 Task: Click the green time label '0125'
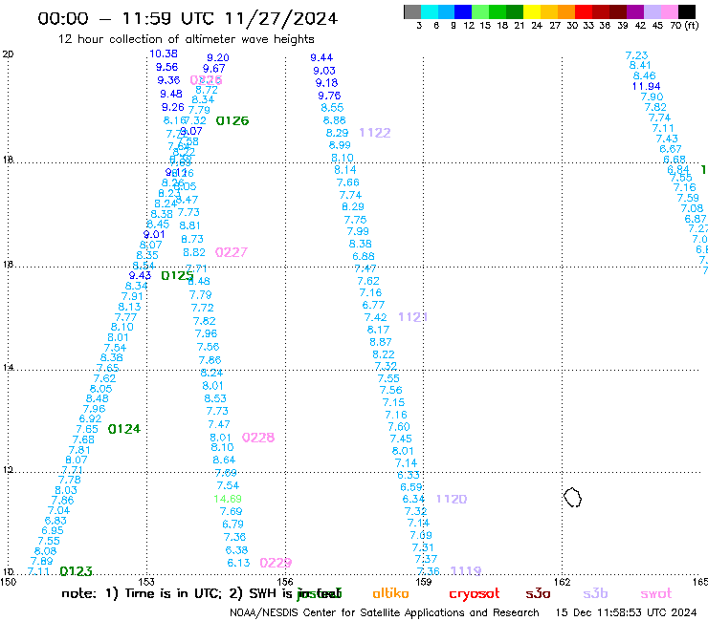coord(177,275)
